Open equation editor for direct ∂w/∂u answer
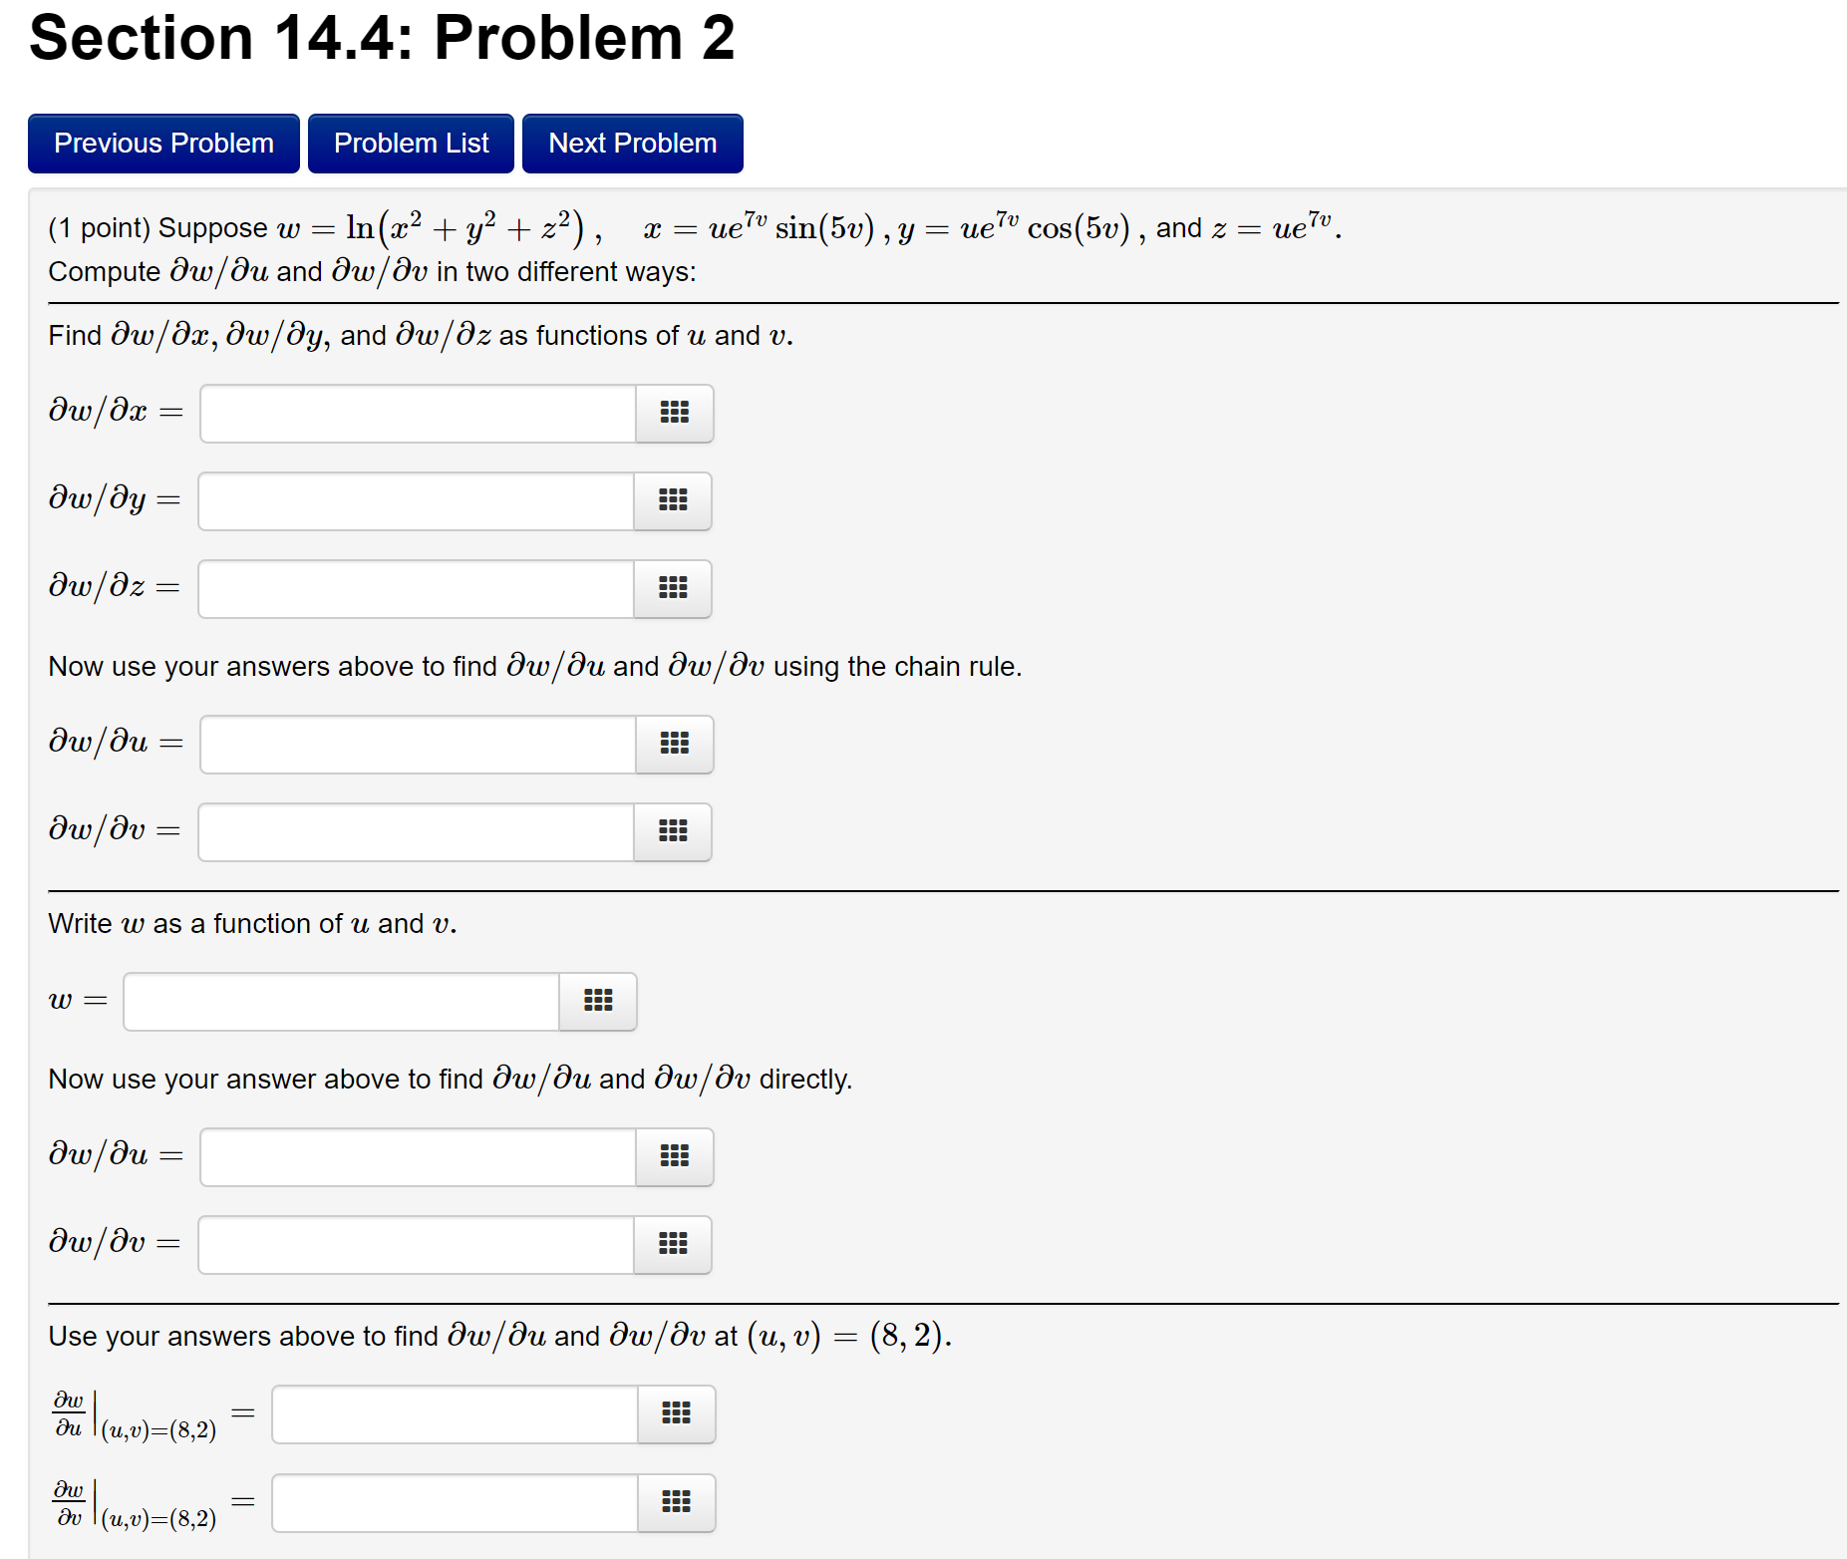The width and height of the screenshot is (1847, 1559). (674, 1156)
